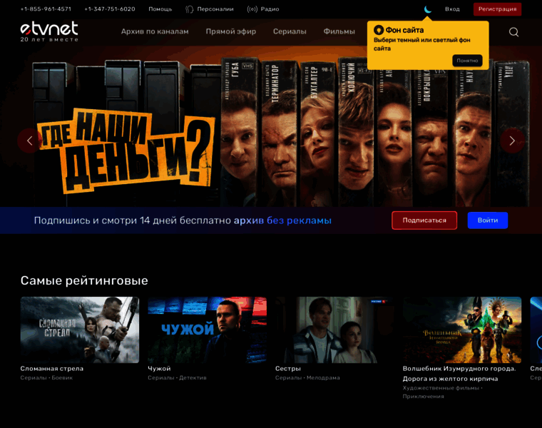Click архив без рекламы promo text
The width and height of the screenshot is (542, 428).
[282, 220]
